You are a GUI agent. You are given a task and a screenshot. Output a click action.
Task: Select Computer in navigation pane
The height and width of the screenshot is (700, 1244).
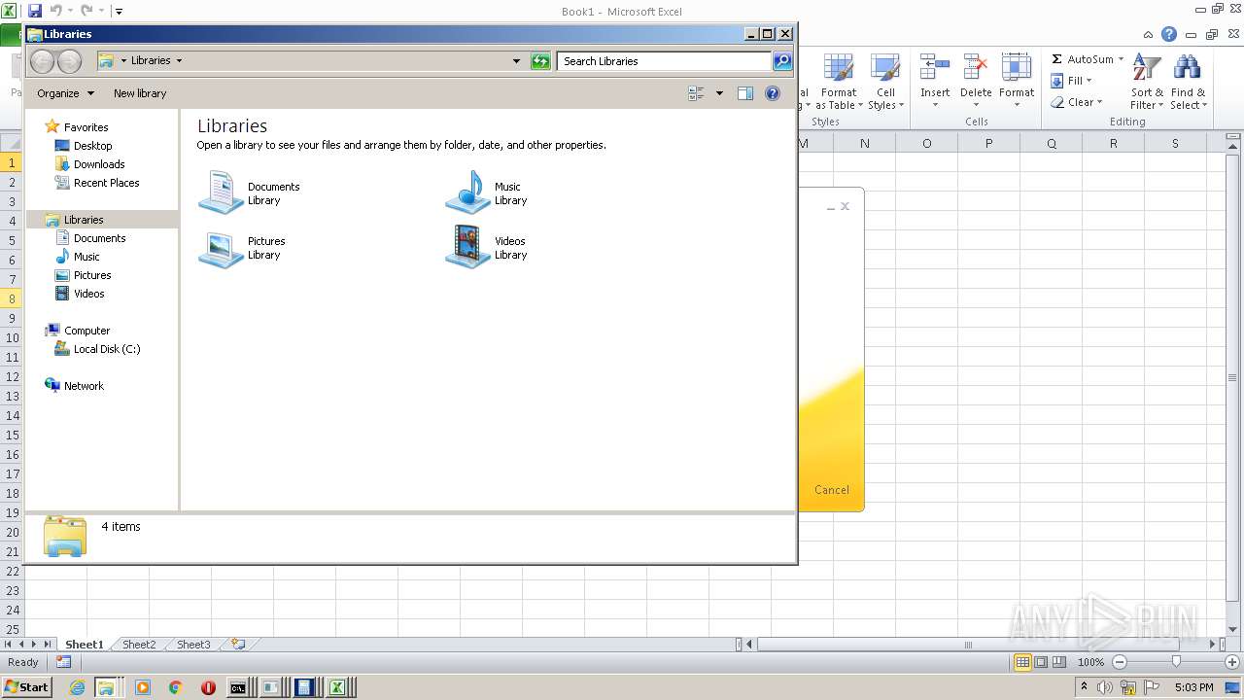pos(86,331)
